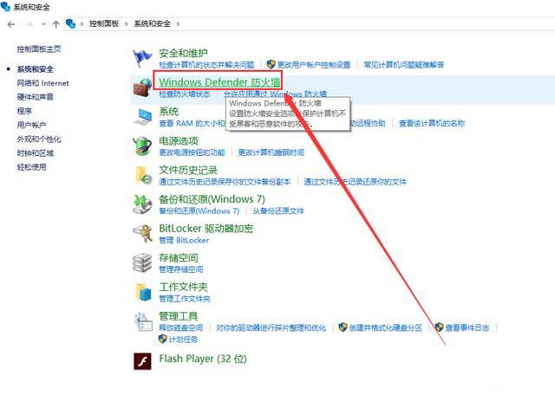This screenshot has height=395, width=555.
Task: Open 存储空间 heading
Action: point(179,258)
